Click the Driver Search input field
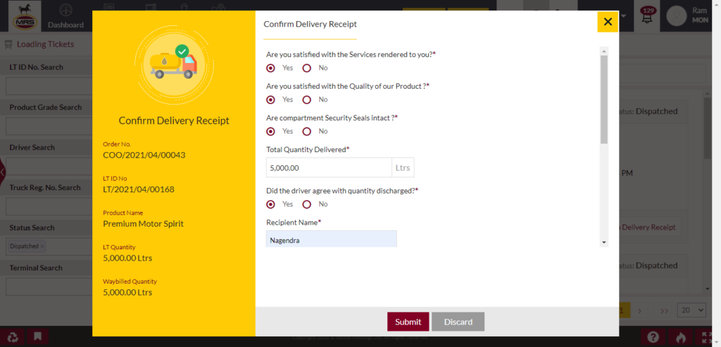This screenshot has width=721, height=347. [x=49, y=166]
